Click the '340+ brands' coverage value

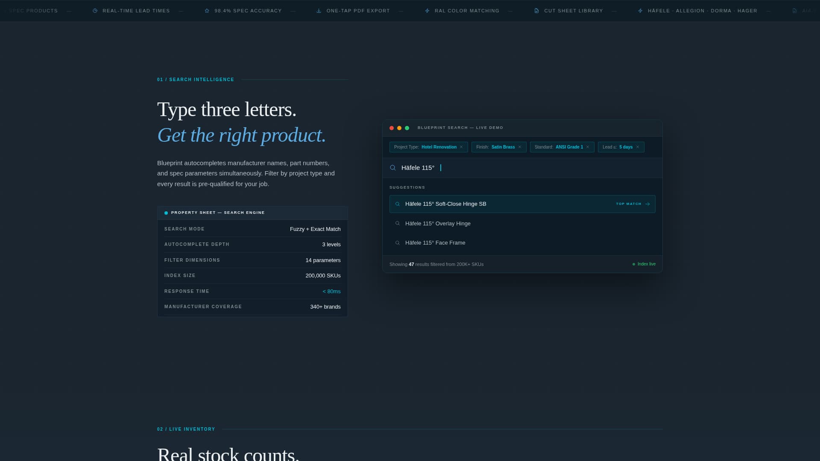325,307
